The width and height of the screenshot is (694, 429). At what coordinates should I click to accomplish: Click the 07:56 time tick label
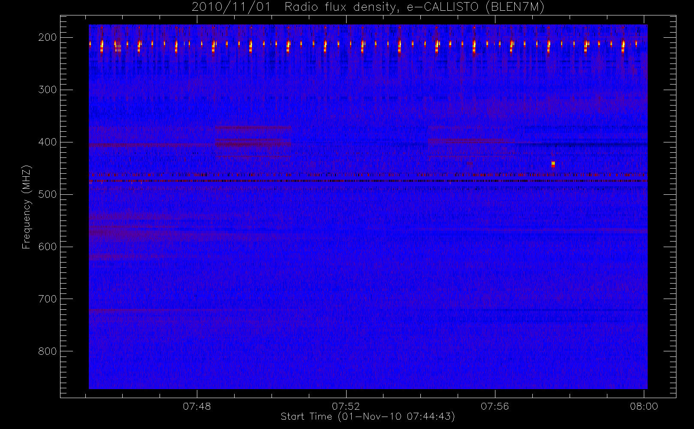495,406
